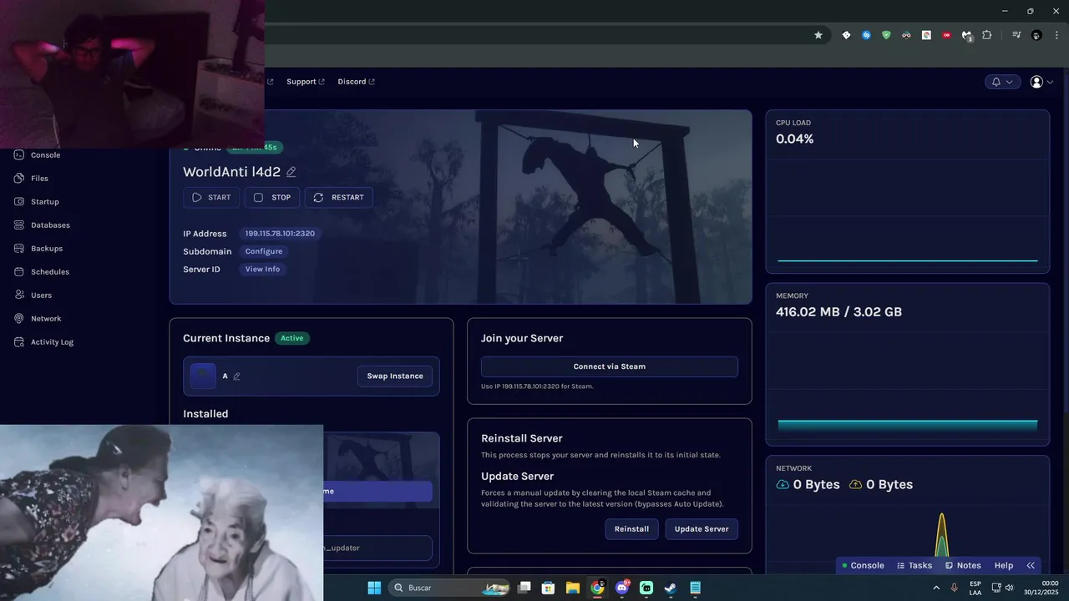Rename instance A with pencil icon
The height and width of the screenshot is (601, 1069).
click(x=236, y=376)
